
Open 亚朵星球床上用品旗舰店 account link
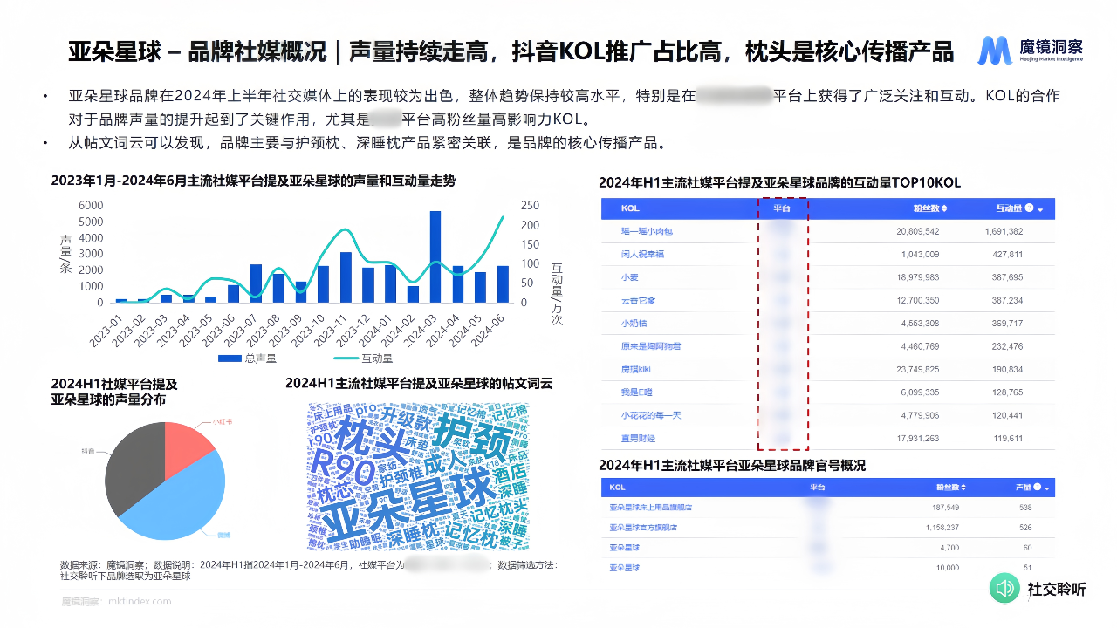(x=650, y=507)
